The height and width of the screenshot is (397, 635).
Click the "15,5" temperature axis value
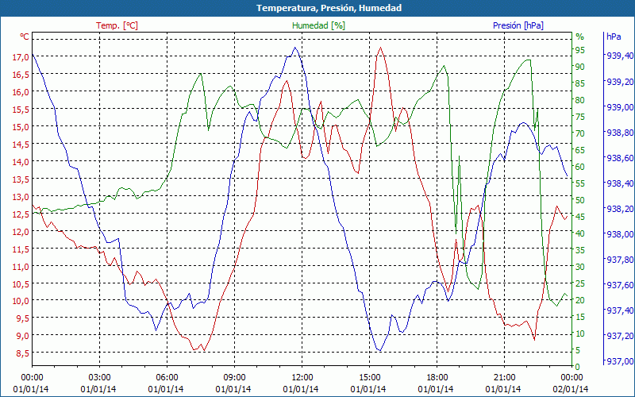coord(21,110)
